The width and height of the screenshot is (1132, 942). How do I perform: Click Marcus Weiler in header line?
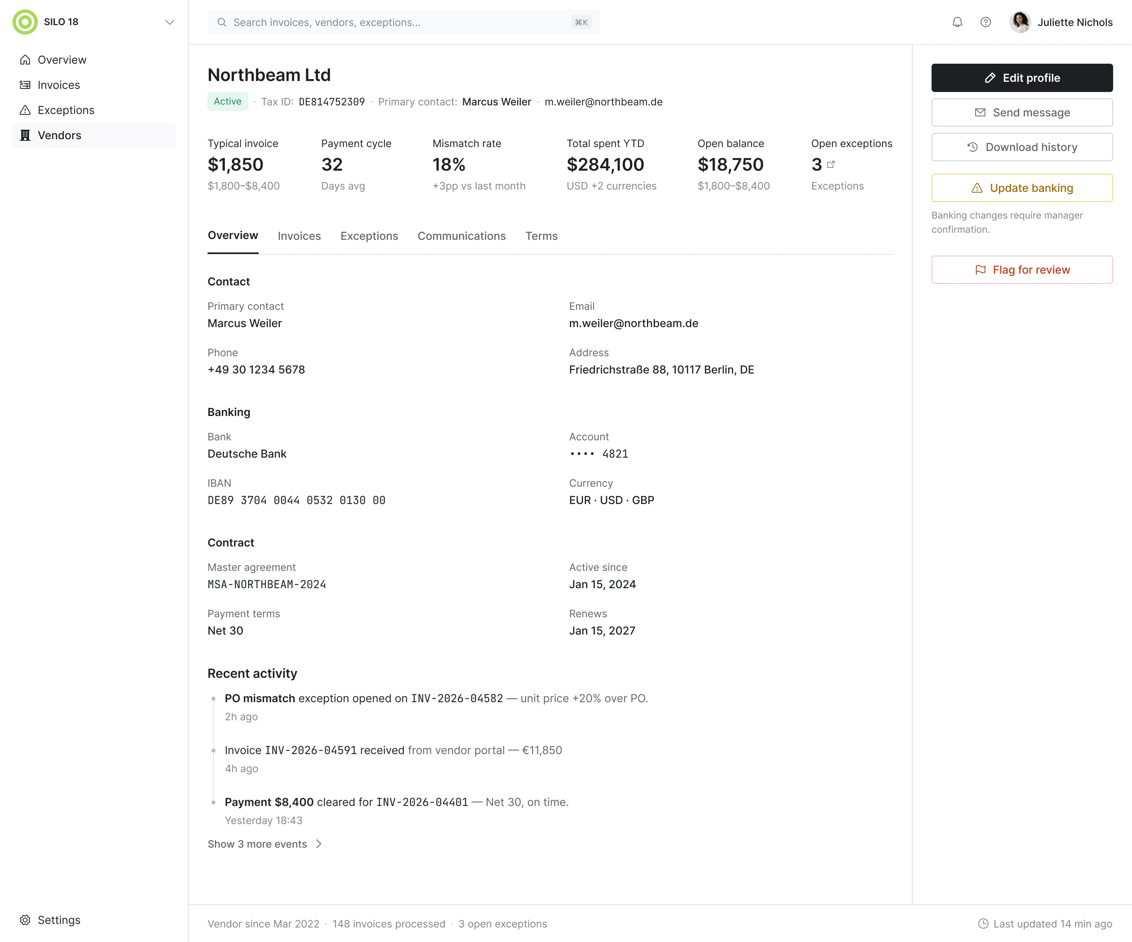click(496, 102)
